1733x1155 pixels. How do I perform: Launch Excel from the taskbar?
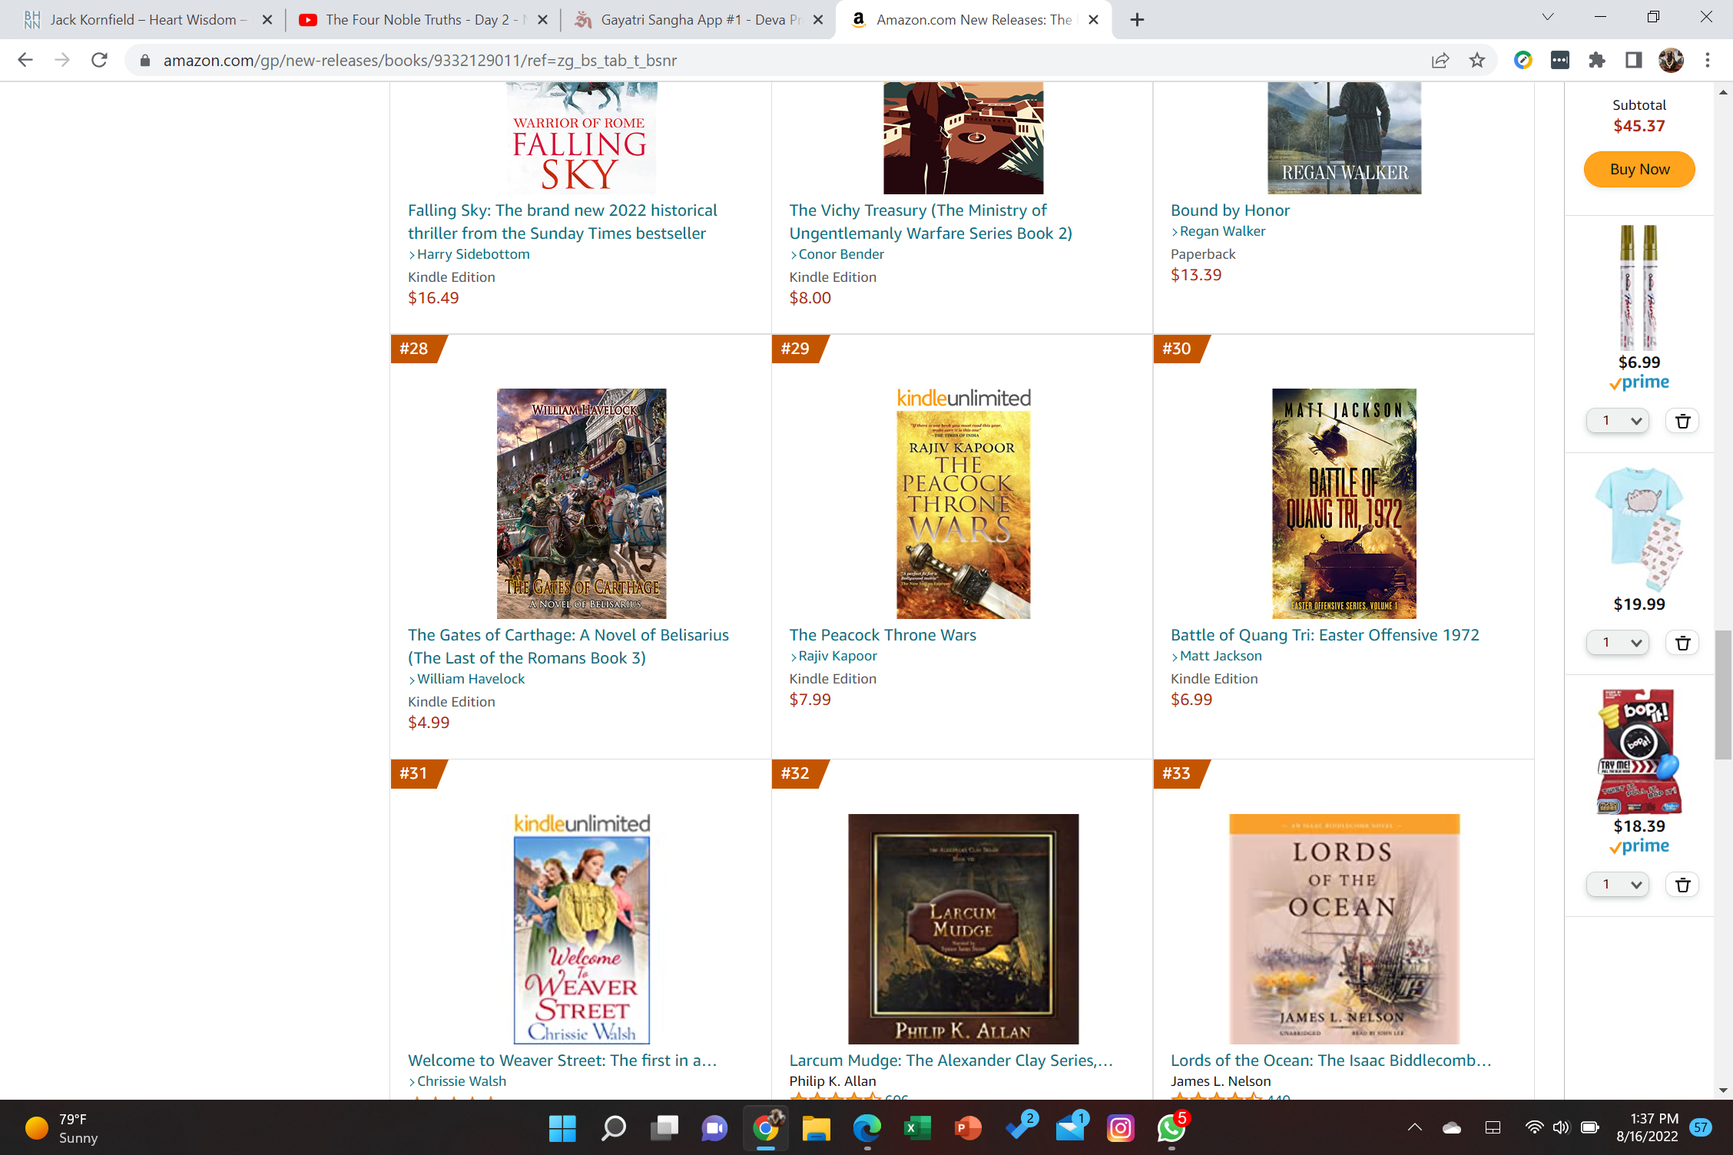[917, 1127]
